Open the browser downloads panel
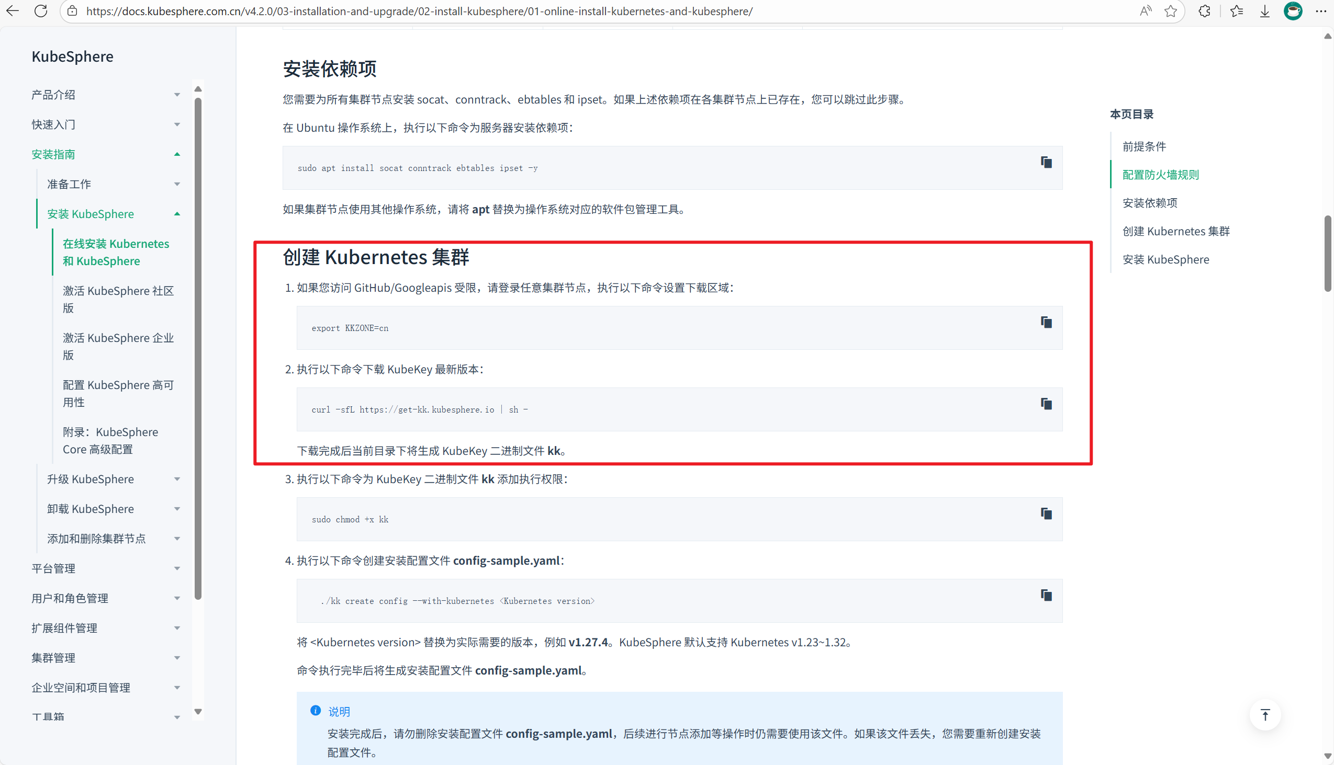 pos(1264,11)
